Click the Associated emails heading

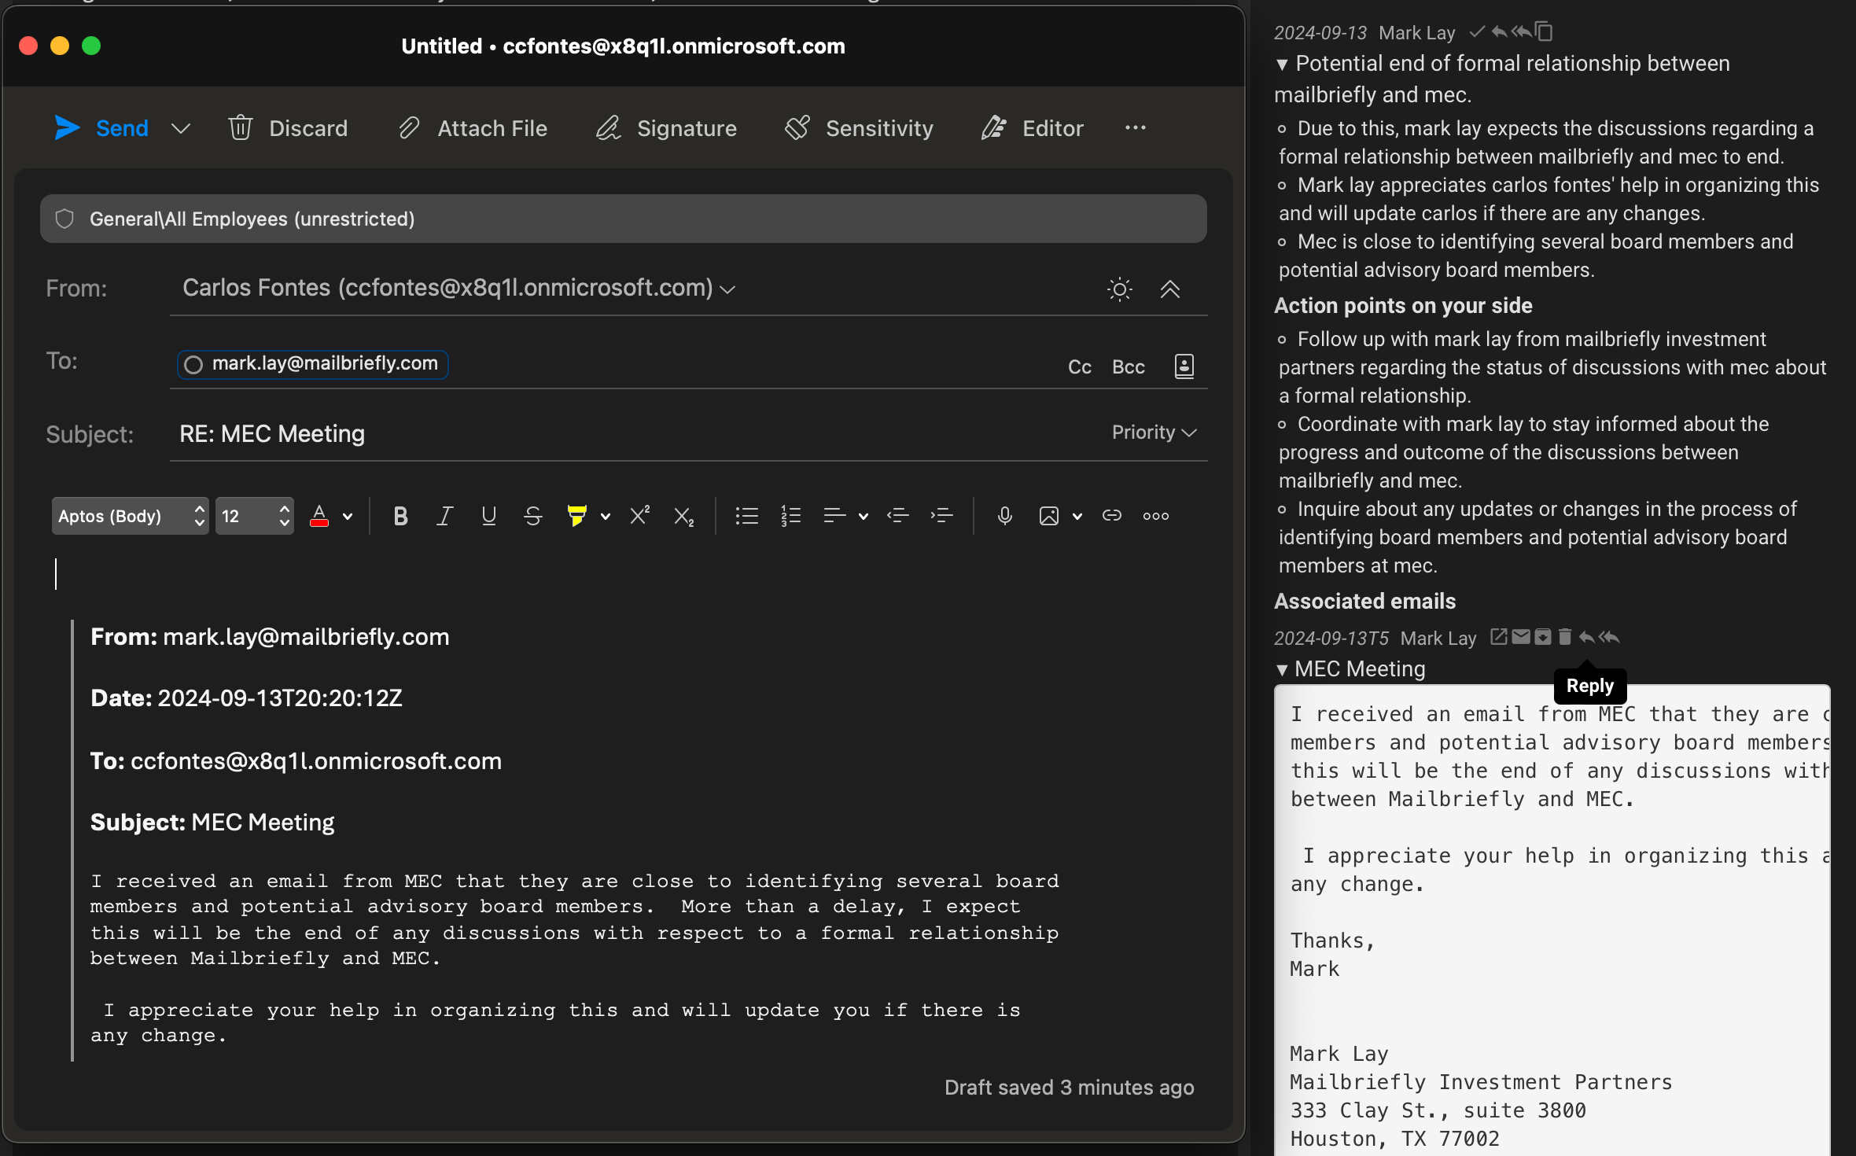coord(1364,602)
